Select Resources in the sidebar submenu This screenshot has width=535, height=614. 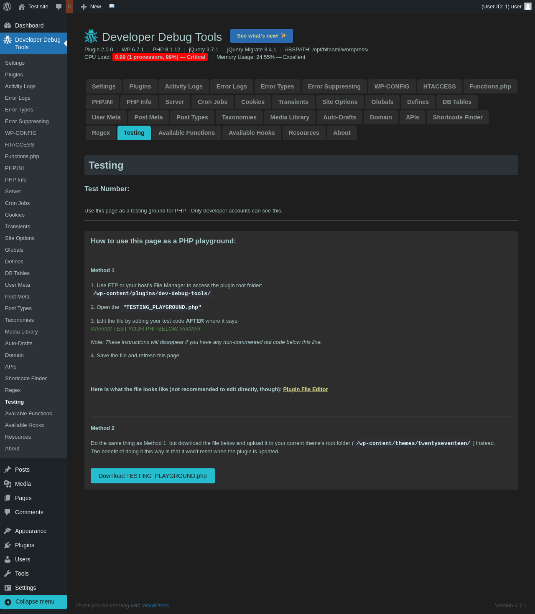tap(33, 437)
